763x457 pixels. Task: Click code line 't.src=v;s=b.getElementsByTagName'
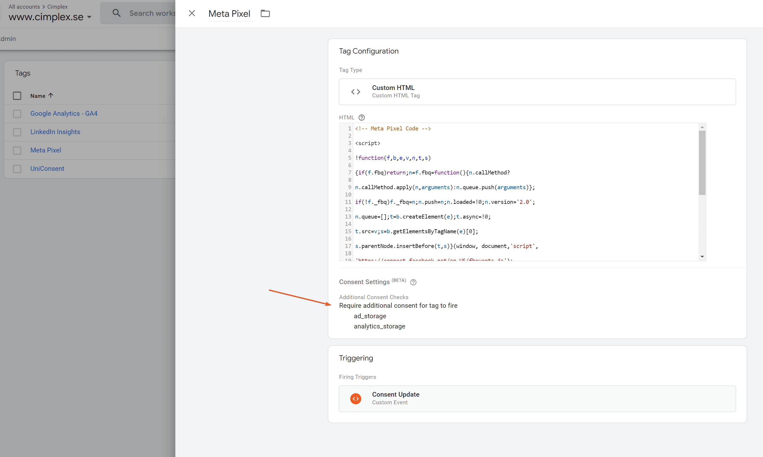click(x=416, y=232)
